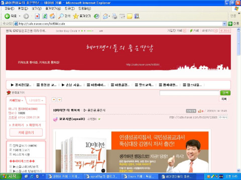Click the green 검색 search button

tap(225, 93)
